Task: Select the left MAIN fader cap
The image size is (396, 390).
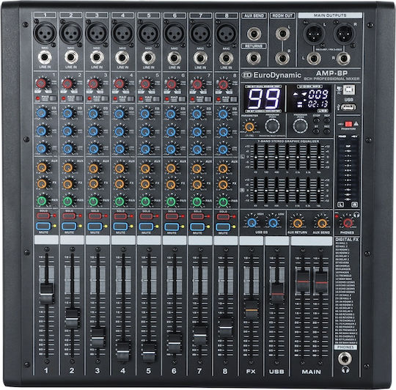Action: click(x=303, y=281)
